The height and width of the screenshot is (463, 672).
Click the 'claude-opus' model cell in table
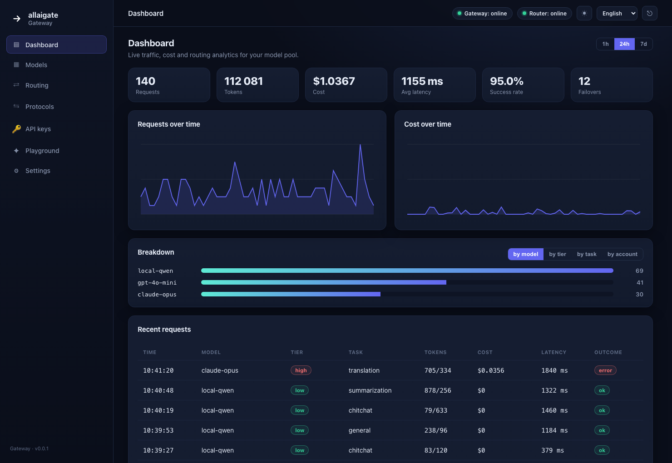(220, 370)
